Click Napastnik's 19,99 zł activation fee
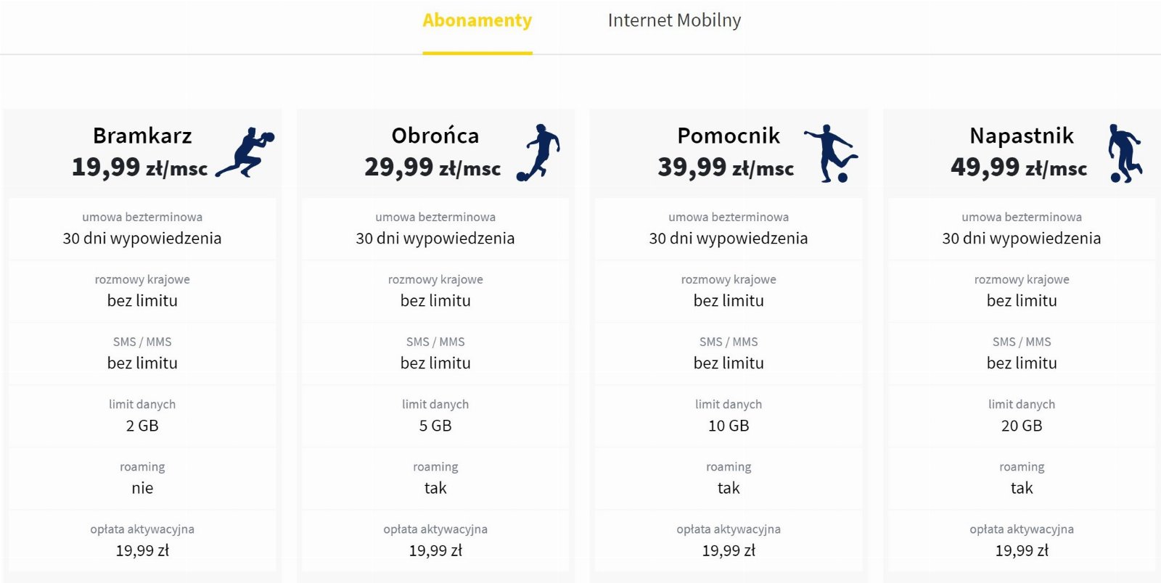Viewport: 1161px width, 583px height. tap(1022, 550)
